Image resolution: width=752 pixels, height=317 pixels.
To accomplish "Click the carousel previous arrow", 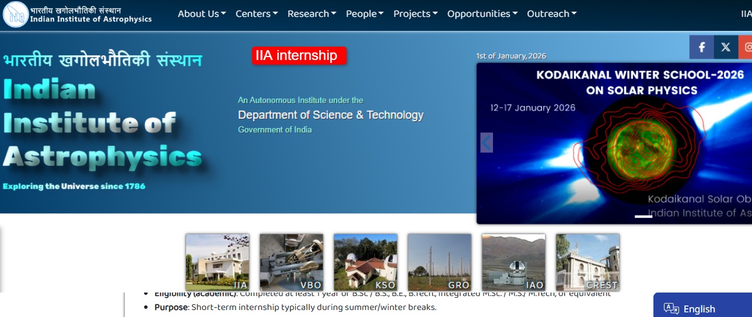I will (487, 143).
